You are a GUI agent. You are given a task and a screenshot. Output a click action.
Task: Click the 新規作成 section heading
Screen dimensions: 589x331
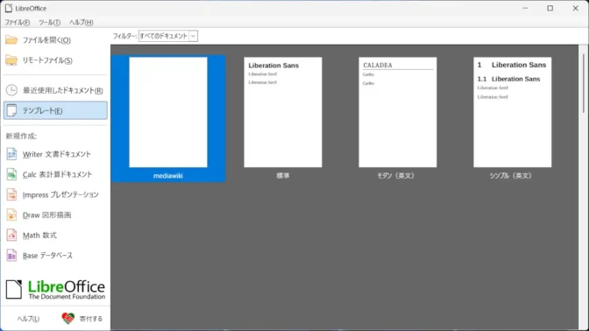(21, 136)
